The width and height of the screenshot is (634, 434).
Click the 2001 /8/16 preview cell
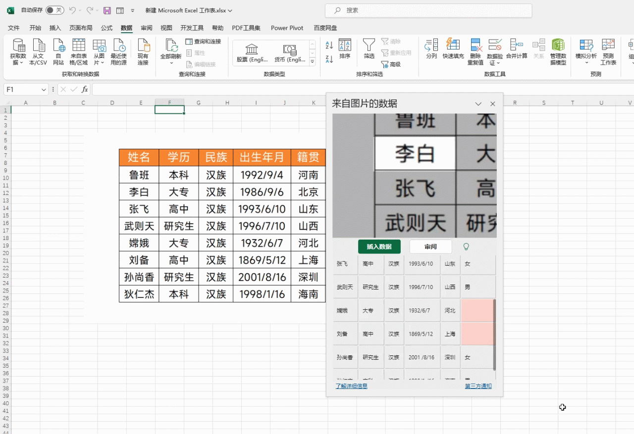coord(422,357)
